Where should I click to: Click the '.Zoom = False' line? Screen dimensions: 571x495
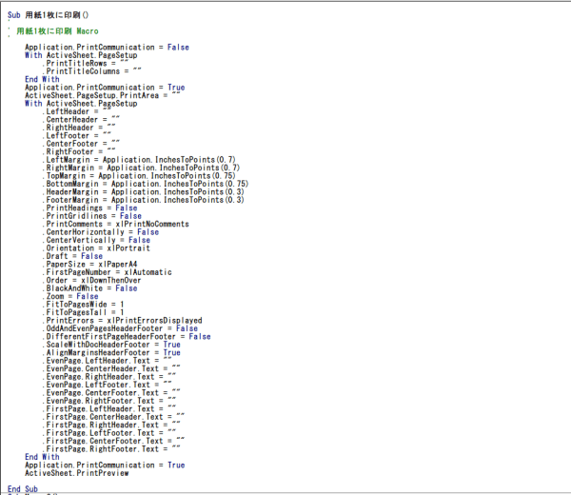[x=70, y=296]
